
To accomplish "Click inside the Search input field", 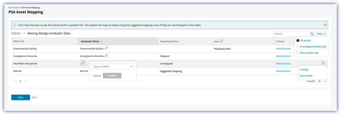I will (x=291, y=34).
